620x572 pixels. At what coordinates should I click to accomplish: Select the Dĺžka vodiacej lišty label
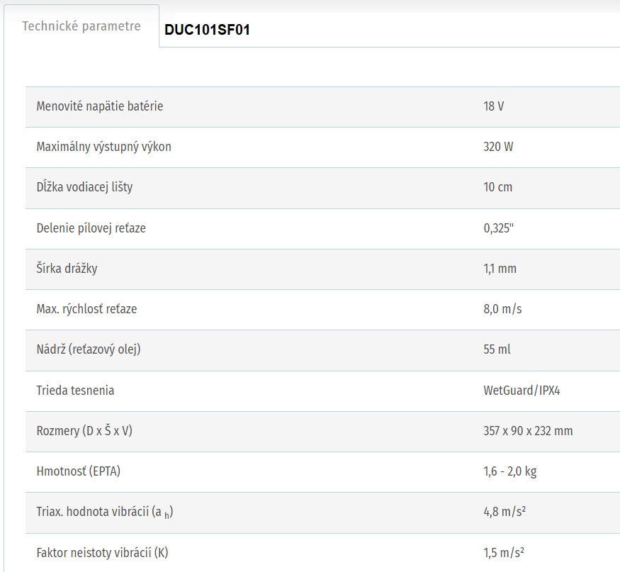click(84, 187)
